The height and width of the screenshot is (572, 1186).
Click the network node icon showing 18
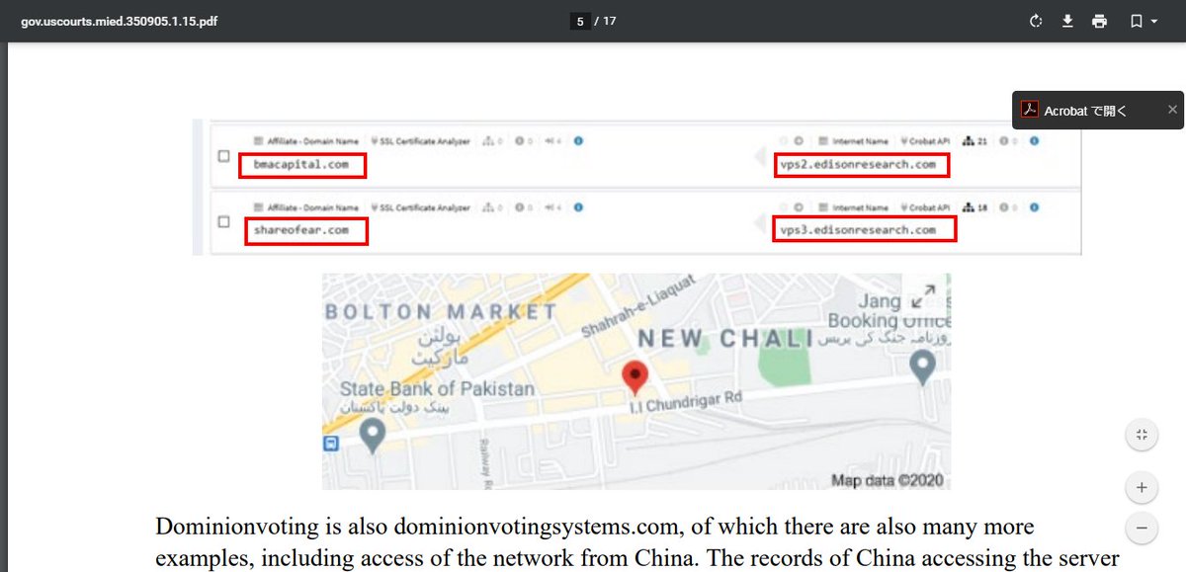point(969,207)
